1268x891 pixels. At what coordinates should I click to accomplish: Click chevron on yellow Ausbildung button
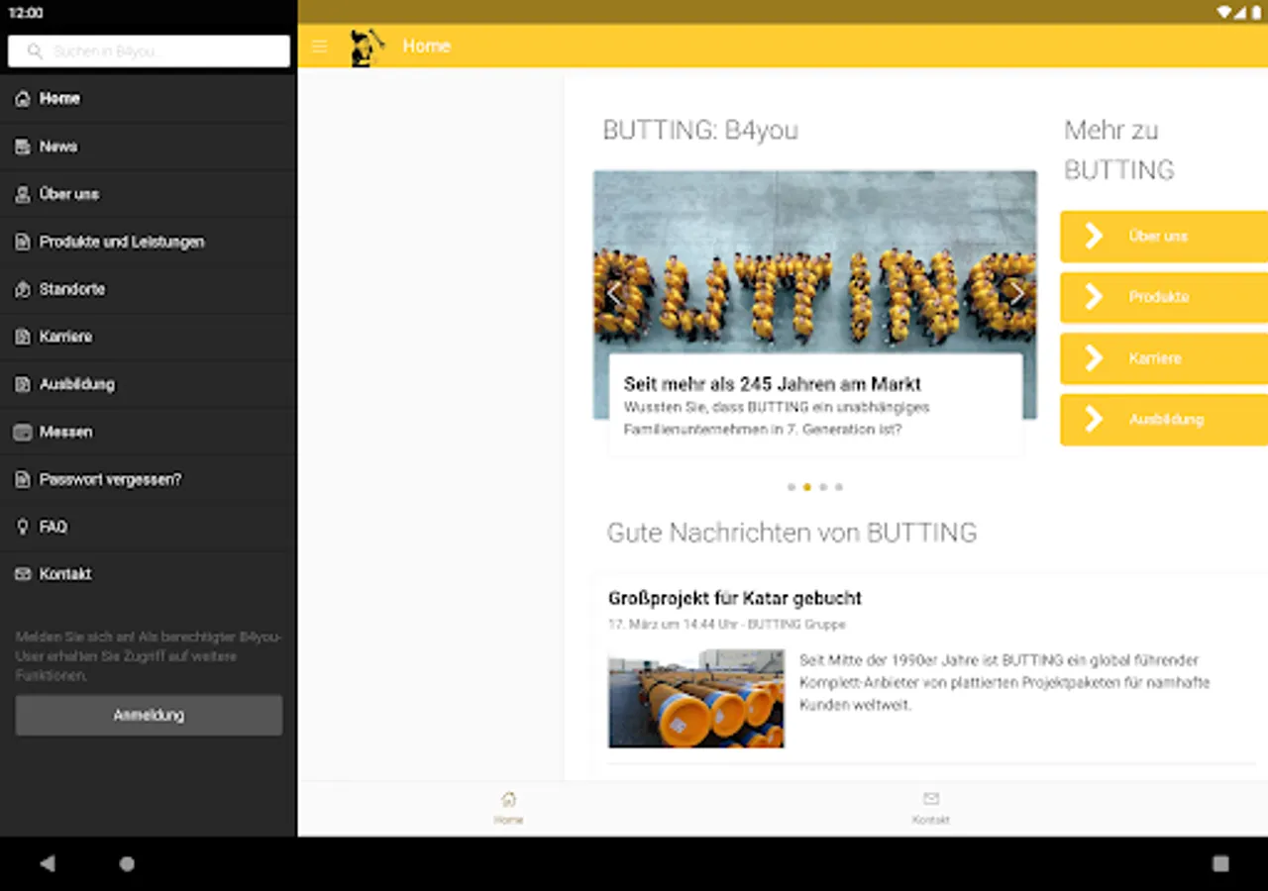pos(1094,420)
